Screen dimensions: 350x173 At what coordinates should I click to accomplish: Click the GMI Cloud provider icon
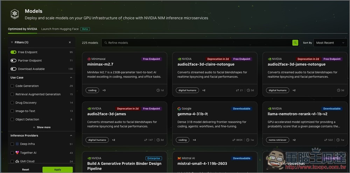[x=17, y=161]
